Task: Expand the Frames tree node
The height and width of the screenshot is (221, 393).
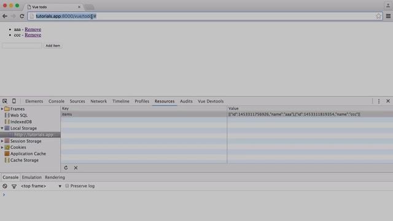Action: (2, 109)
